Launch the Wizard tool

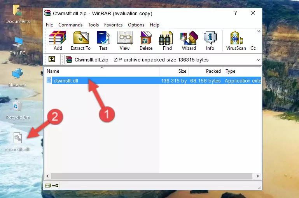pyautogui.click(x=189, y=40)
